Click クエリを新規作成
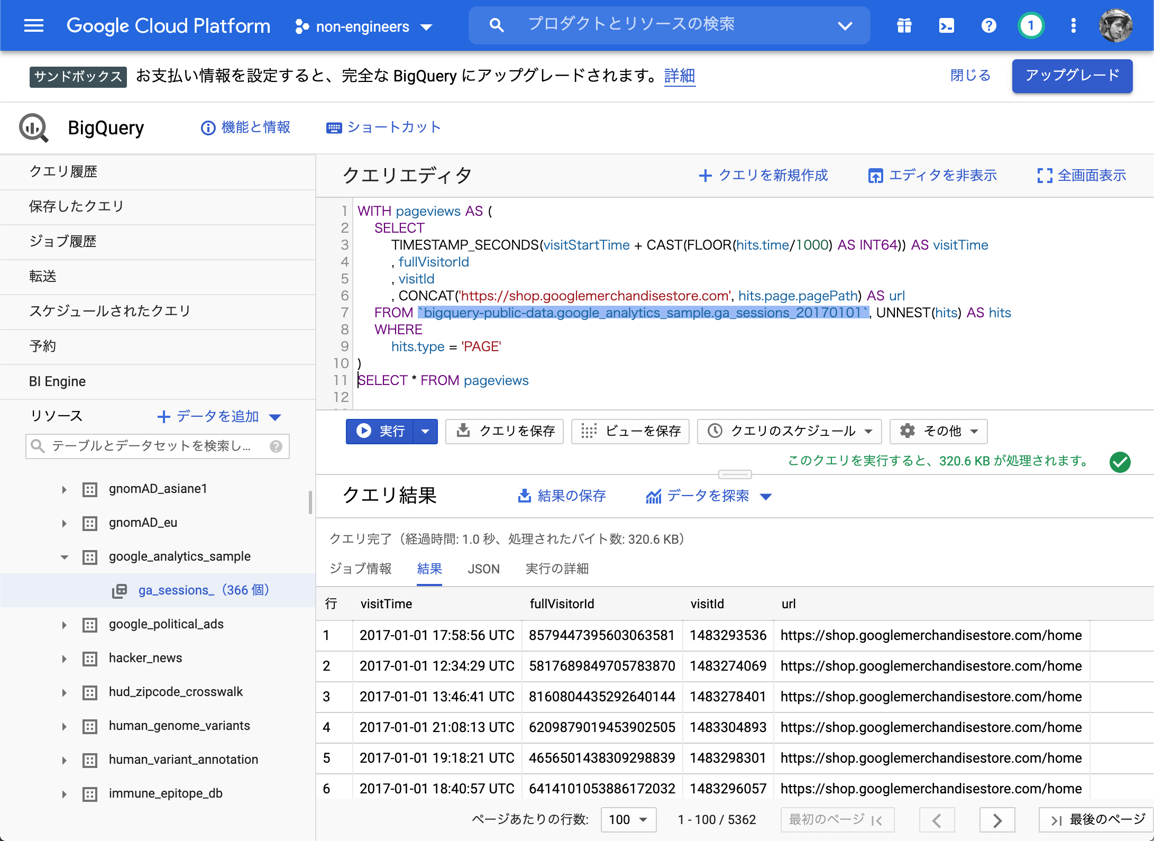Viewport: 1154px width, 841px height. coord(763,176)
